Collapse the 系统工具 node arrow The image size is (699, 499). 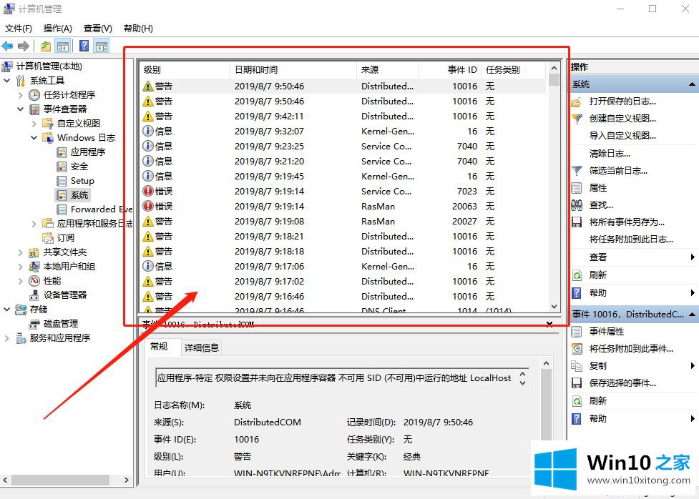point(6,81)
